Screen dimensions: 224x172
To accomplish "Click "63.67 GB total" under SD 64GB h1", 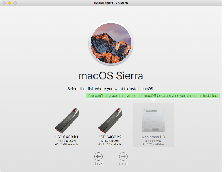I will (x=67, y=141).
